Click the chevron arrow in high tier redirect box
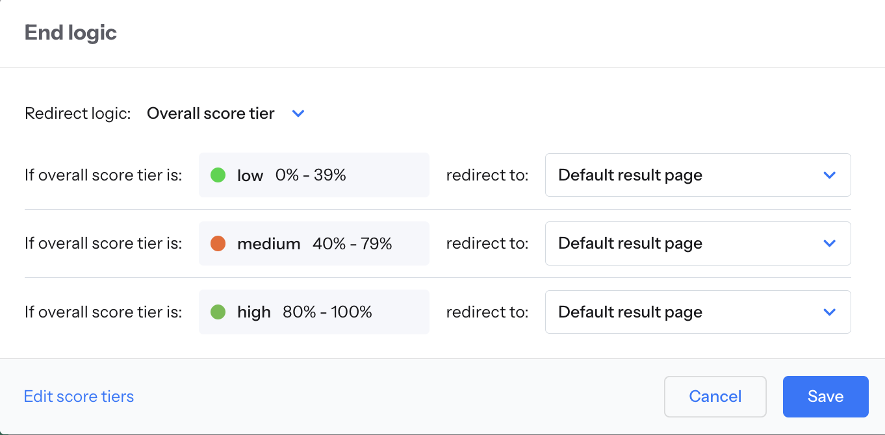Viewport: 885px width, 435px height. [x=829, y=312]
